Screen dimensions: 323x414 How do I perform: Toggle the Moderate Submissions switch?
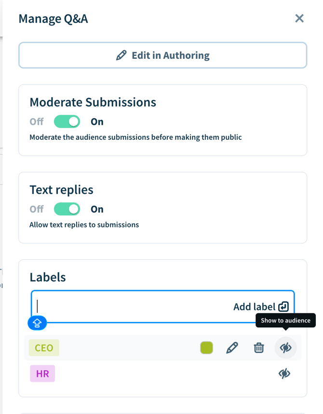(67, 121)
